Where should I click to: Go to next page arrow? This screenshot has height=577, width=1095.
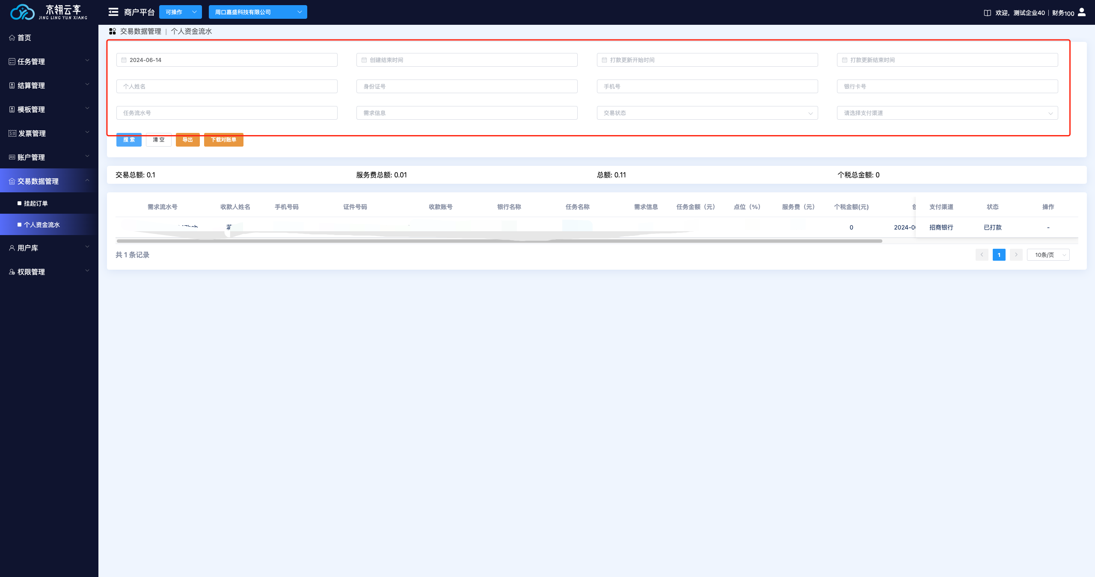coord(1016,255)
